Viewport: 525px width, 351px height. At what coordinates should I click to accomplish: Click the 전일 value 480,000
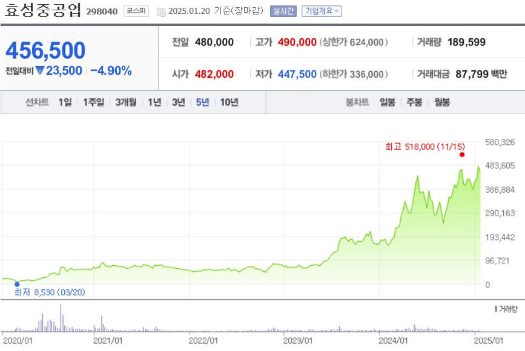click(x=214, y=42)
